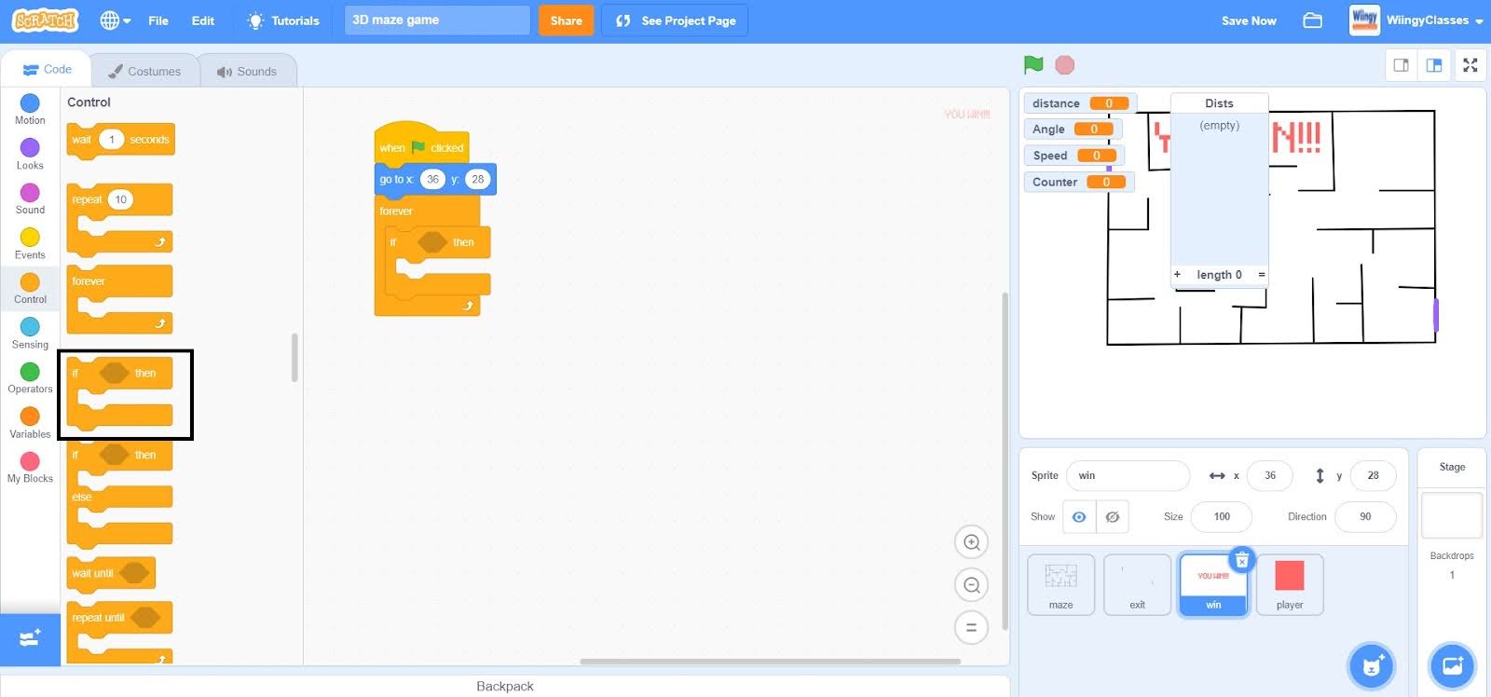Select the exit sprite thumbnail

pos(1137,584)
